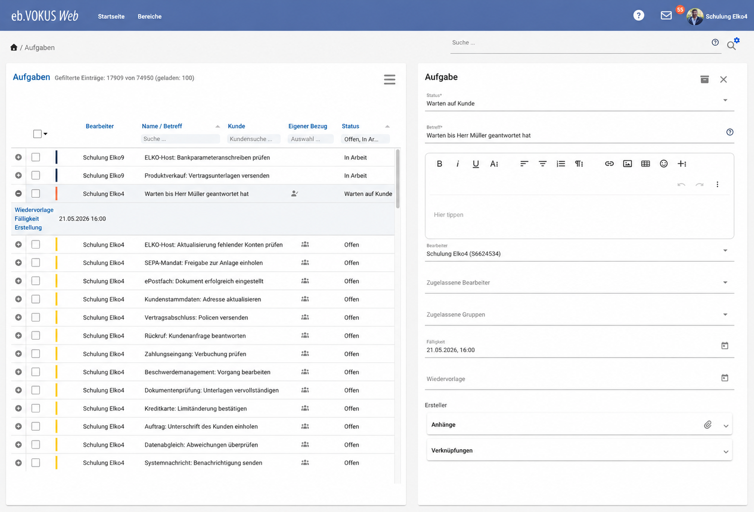The image size is (754, 512).
Task: Open the mail inbox with 55 notifications
Action: click(666, 16)
